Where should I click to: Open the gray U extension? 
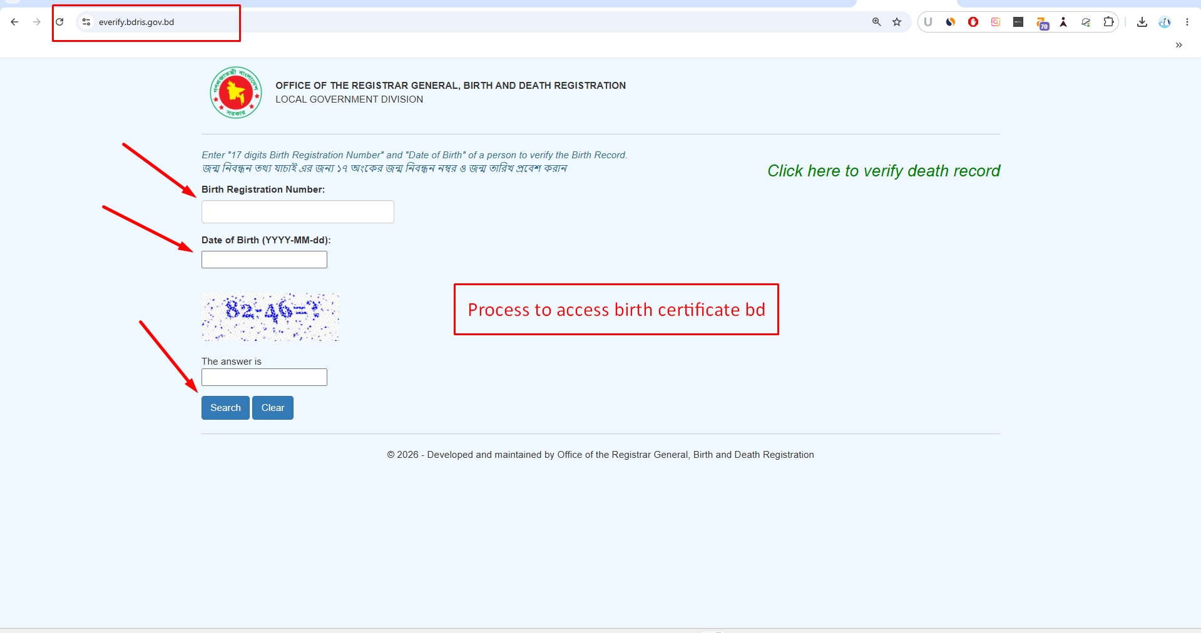928,22
